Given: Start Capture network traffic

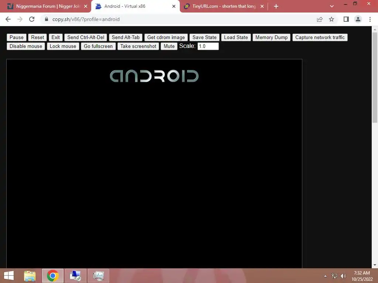Looking at the screenshot, I should click(x=320, y=37).
